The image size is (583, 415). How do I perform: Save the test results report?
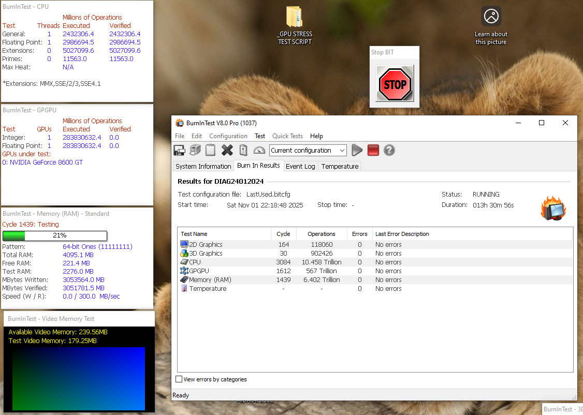(x=179, y=150)
